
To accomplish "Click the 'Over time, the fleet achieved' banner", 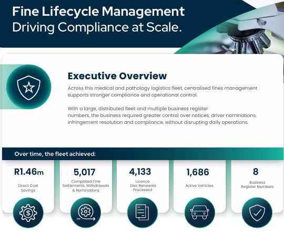I will click(x=143, y=154).
